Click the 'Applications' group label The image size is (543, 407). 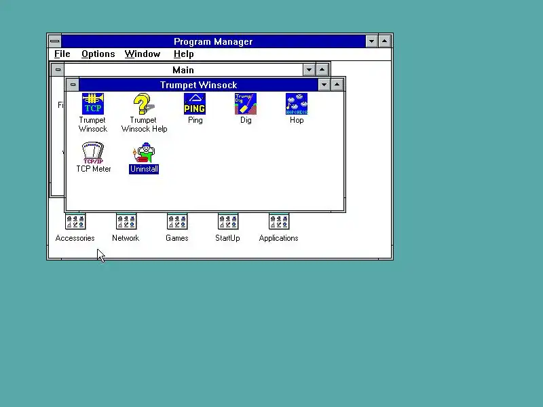279,238
